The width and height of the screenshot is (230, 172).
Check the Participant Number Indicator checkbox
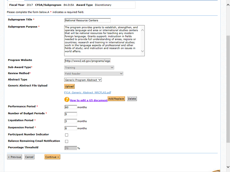coord(66,135)
